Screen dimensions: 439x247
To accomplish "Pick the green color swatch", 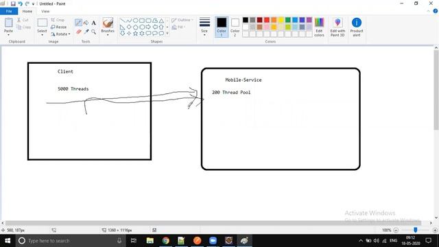I will pos(288,20).
